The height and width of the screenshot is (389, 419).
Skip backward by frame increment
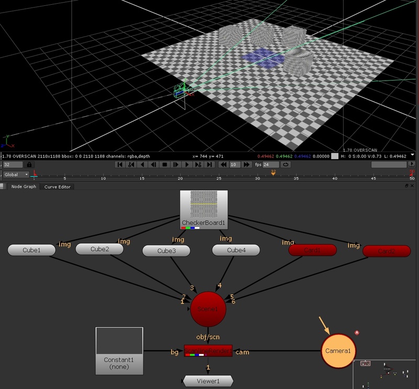[224, 164]
